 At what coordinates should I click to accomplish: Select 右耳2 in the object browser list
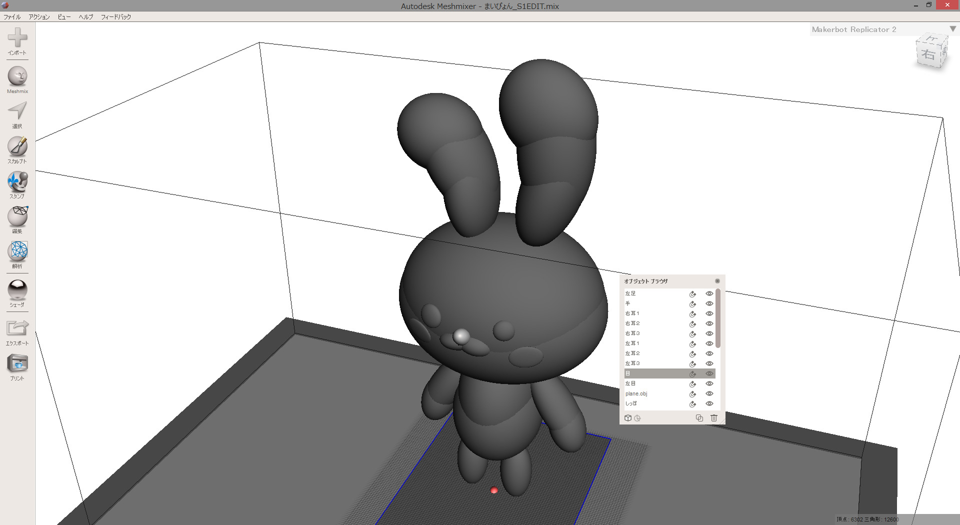[633, 323]
